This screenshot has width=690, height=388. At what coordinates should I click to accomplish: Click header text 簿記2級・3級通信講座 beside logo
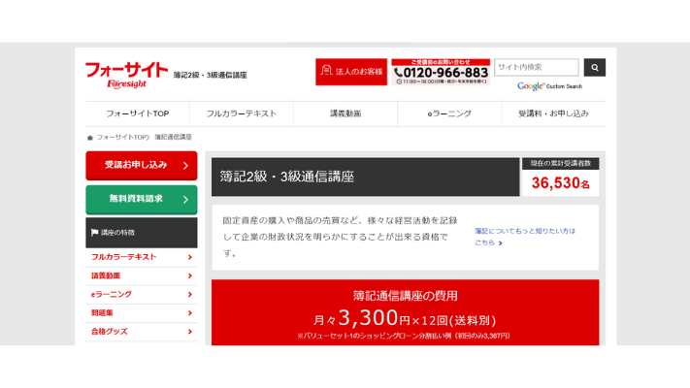tap(210, 76)
